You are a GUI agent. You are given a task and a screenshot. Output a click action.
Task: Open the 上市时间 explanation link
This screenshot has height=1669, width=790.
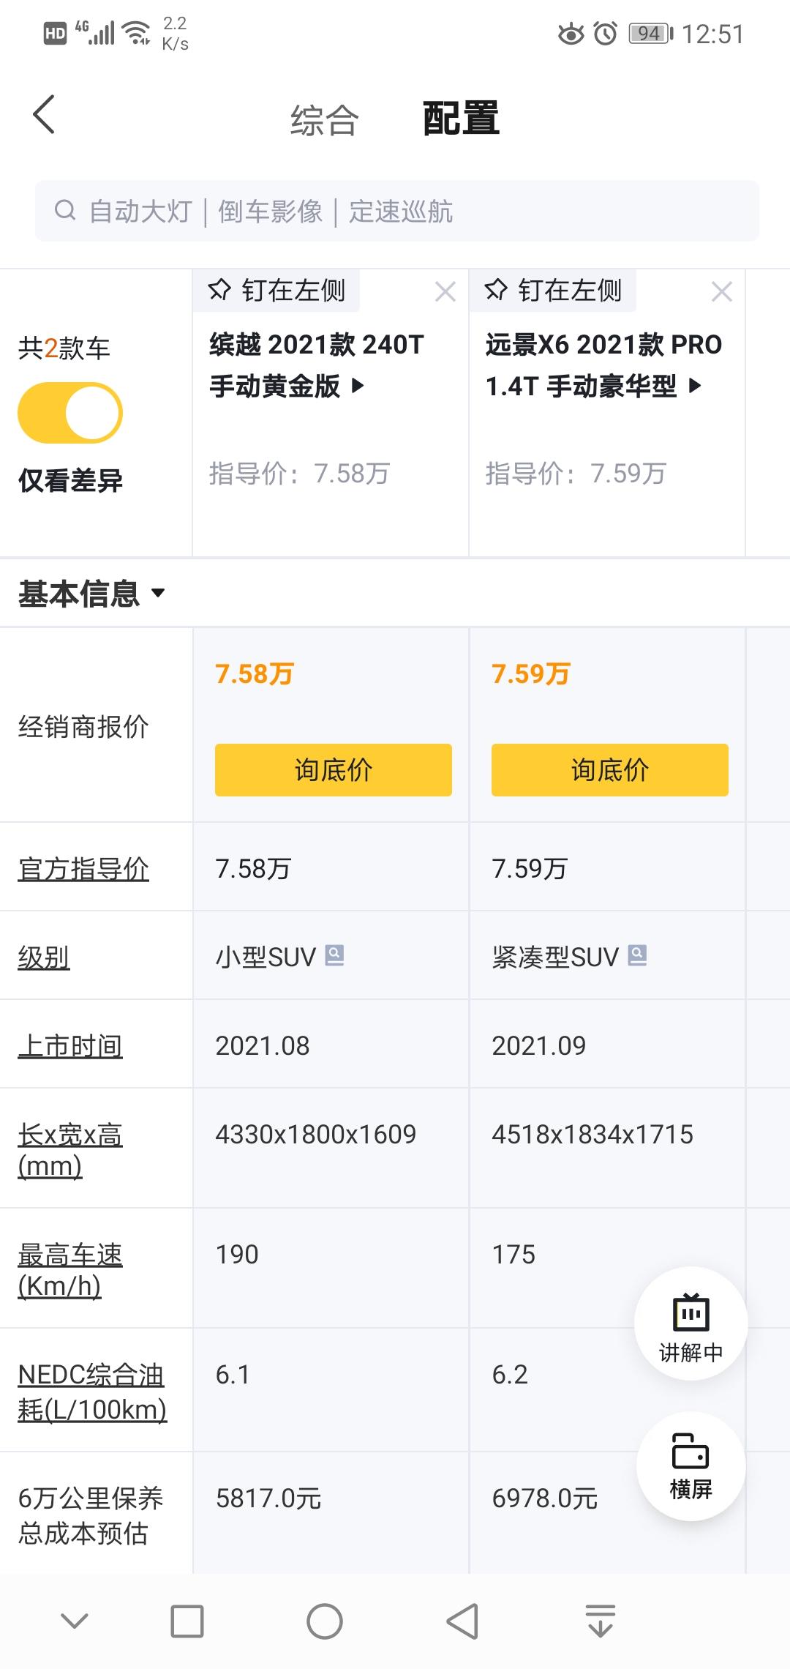click(70, 1045)
